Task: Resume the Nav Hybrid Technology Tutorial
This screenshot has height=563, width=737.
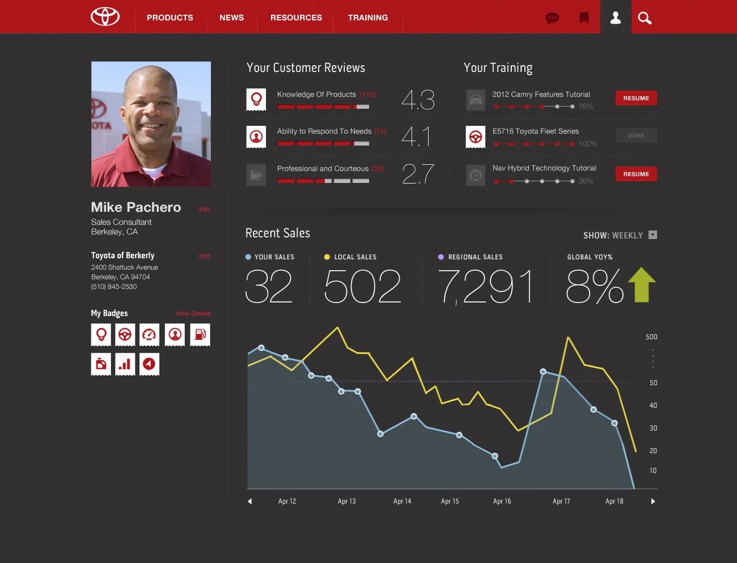Action: pyautogui.click(x=636, y=174)
